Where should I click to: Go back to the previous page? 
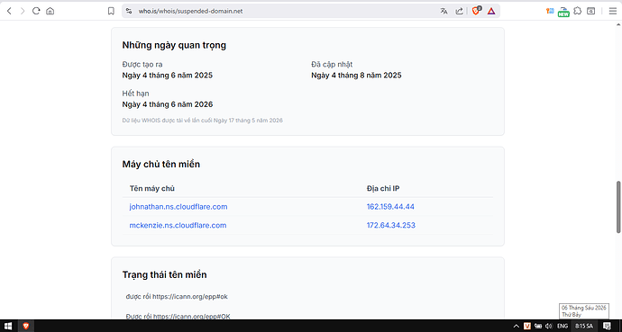click(x=9, y=11)
